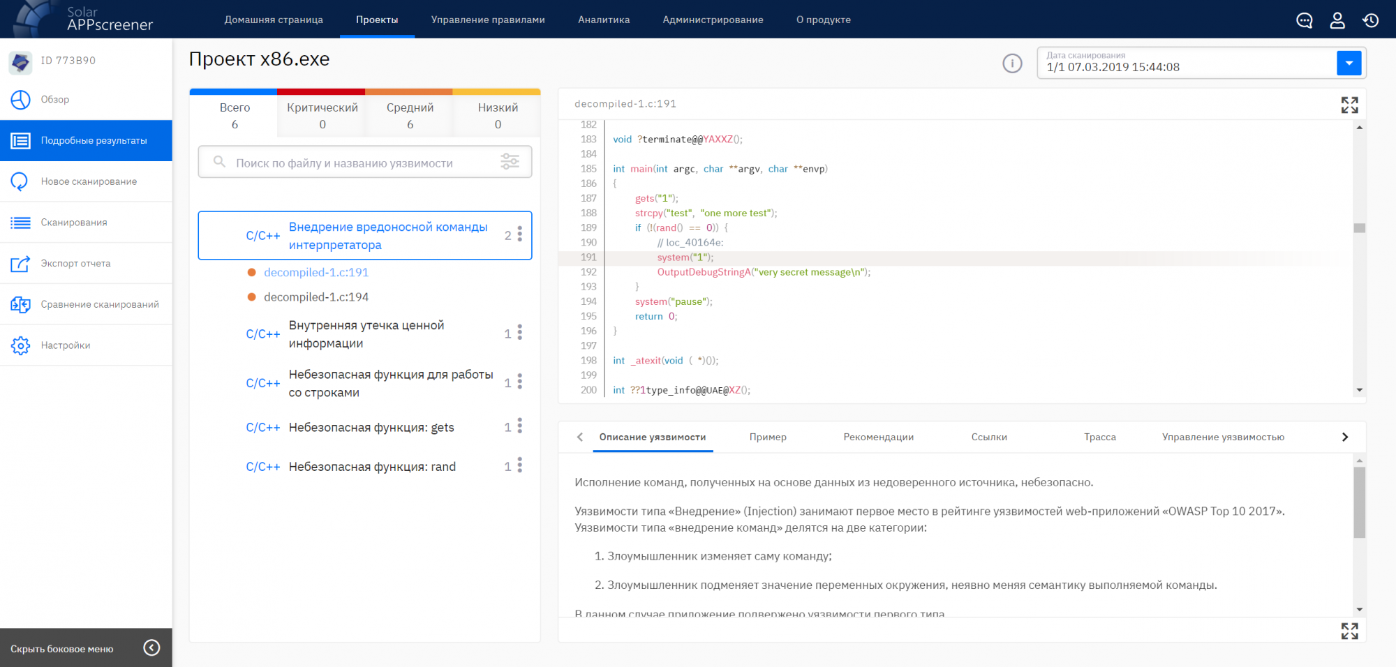
Task: Click the Экспорт отчета export icon
Action: [x=20, y=264]
